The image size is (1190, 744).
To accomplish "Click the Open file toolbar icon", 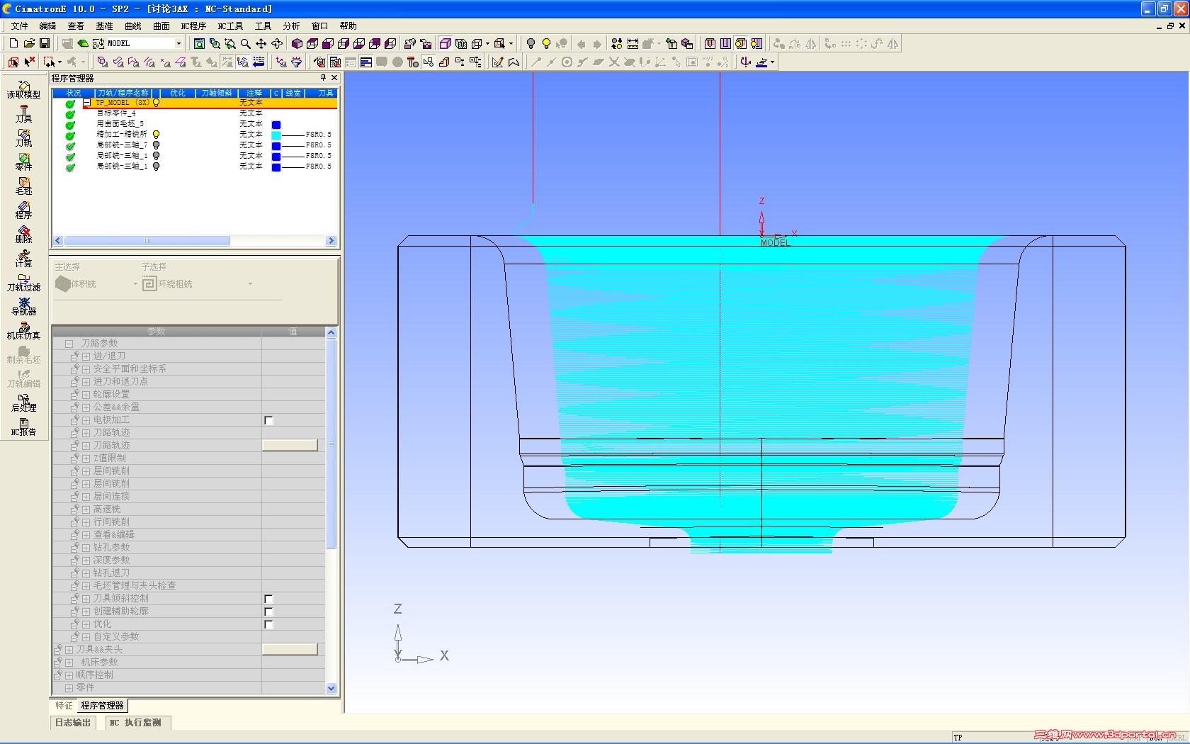I will click(x=29, y=43).
